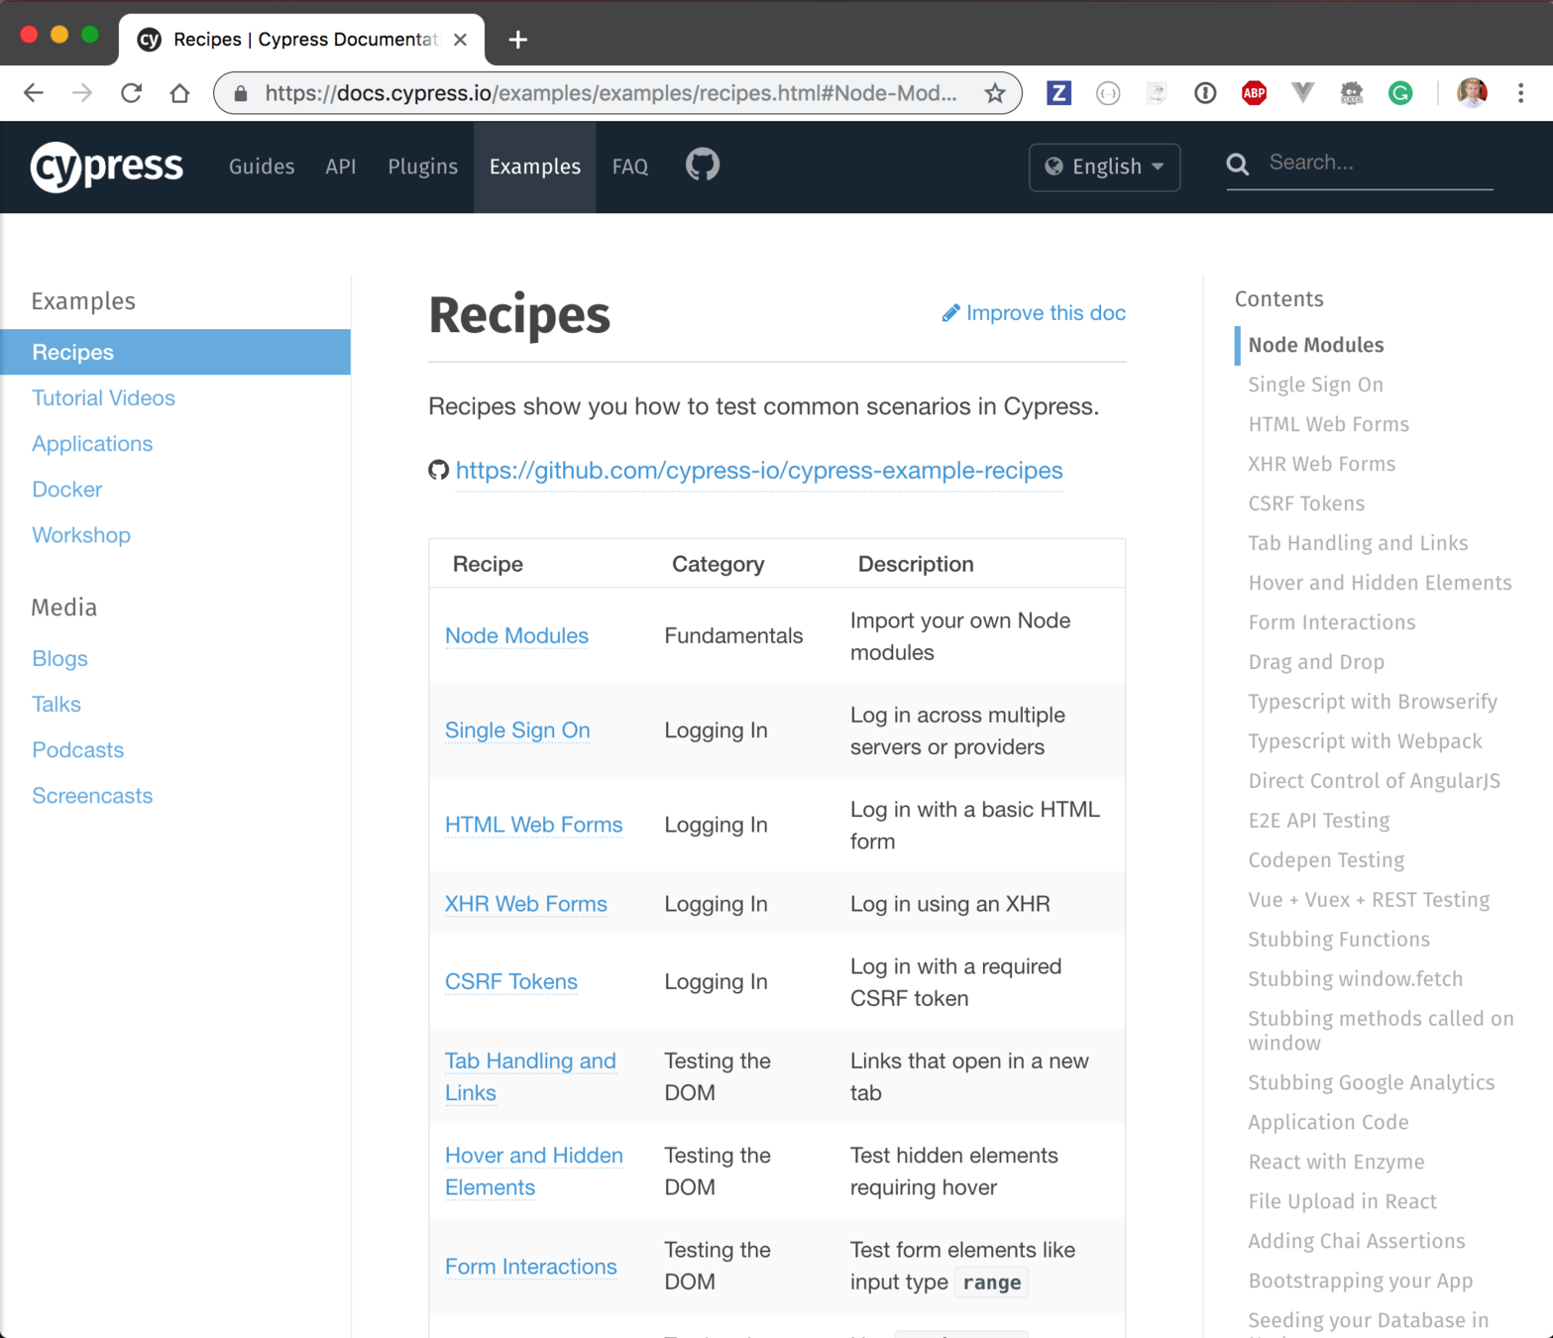
Task: Open the English language dropdown
Action: [1104, 167]
